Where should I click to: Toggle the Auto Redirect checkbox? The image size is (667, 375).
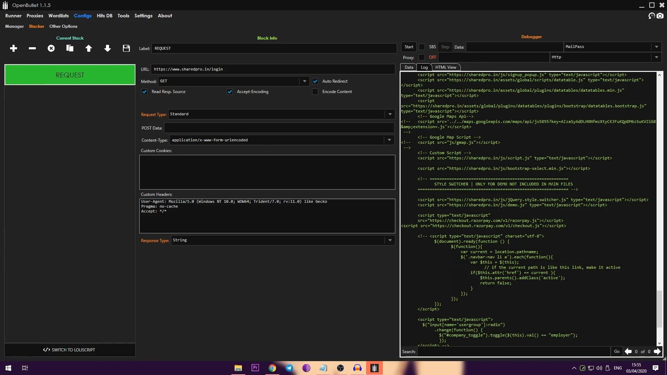click(x=315, y=81)
